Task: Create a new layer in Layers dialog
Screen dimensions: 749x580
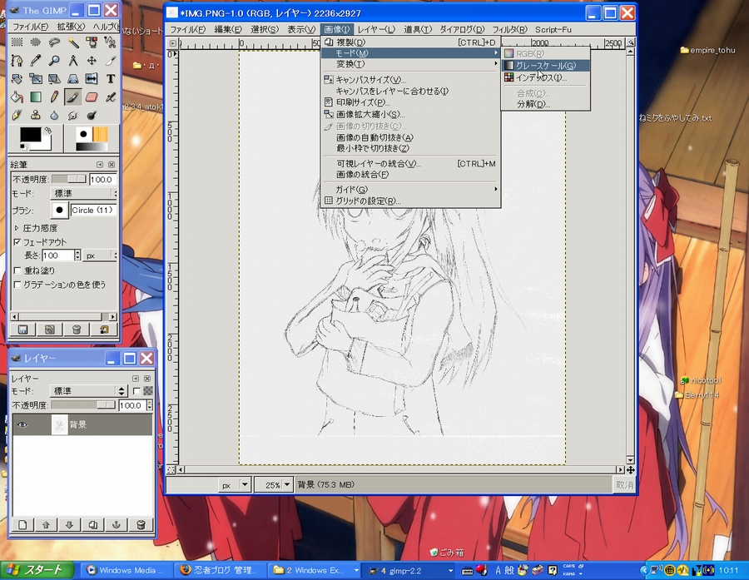Action: tap(22, 524)
